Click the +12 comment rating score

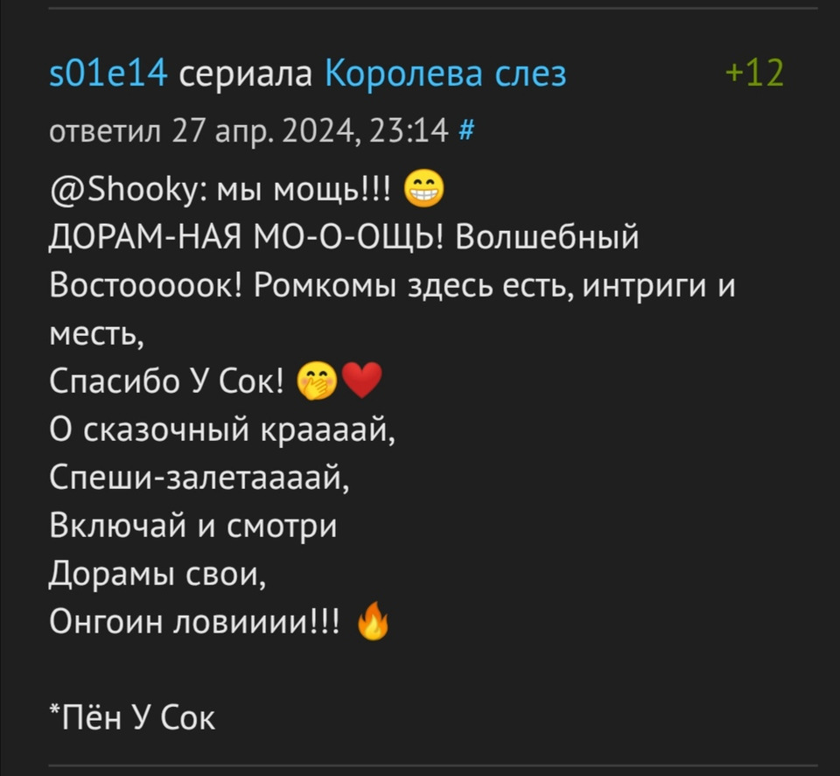[x=754, y=73]
